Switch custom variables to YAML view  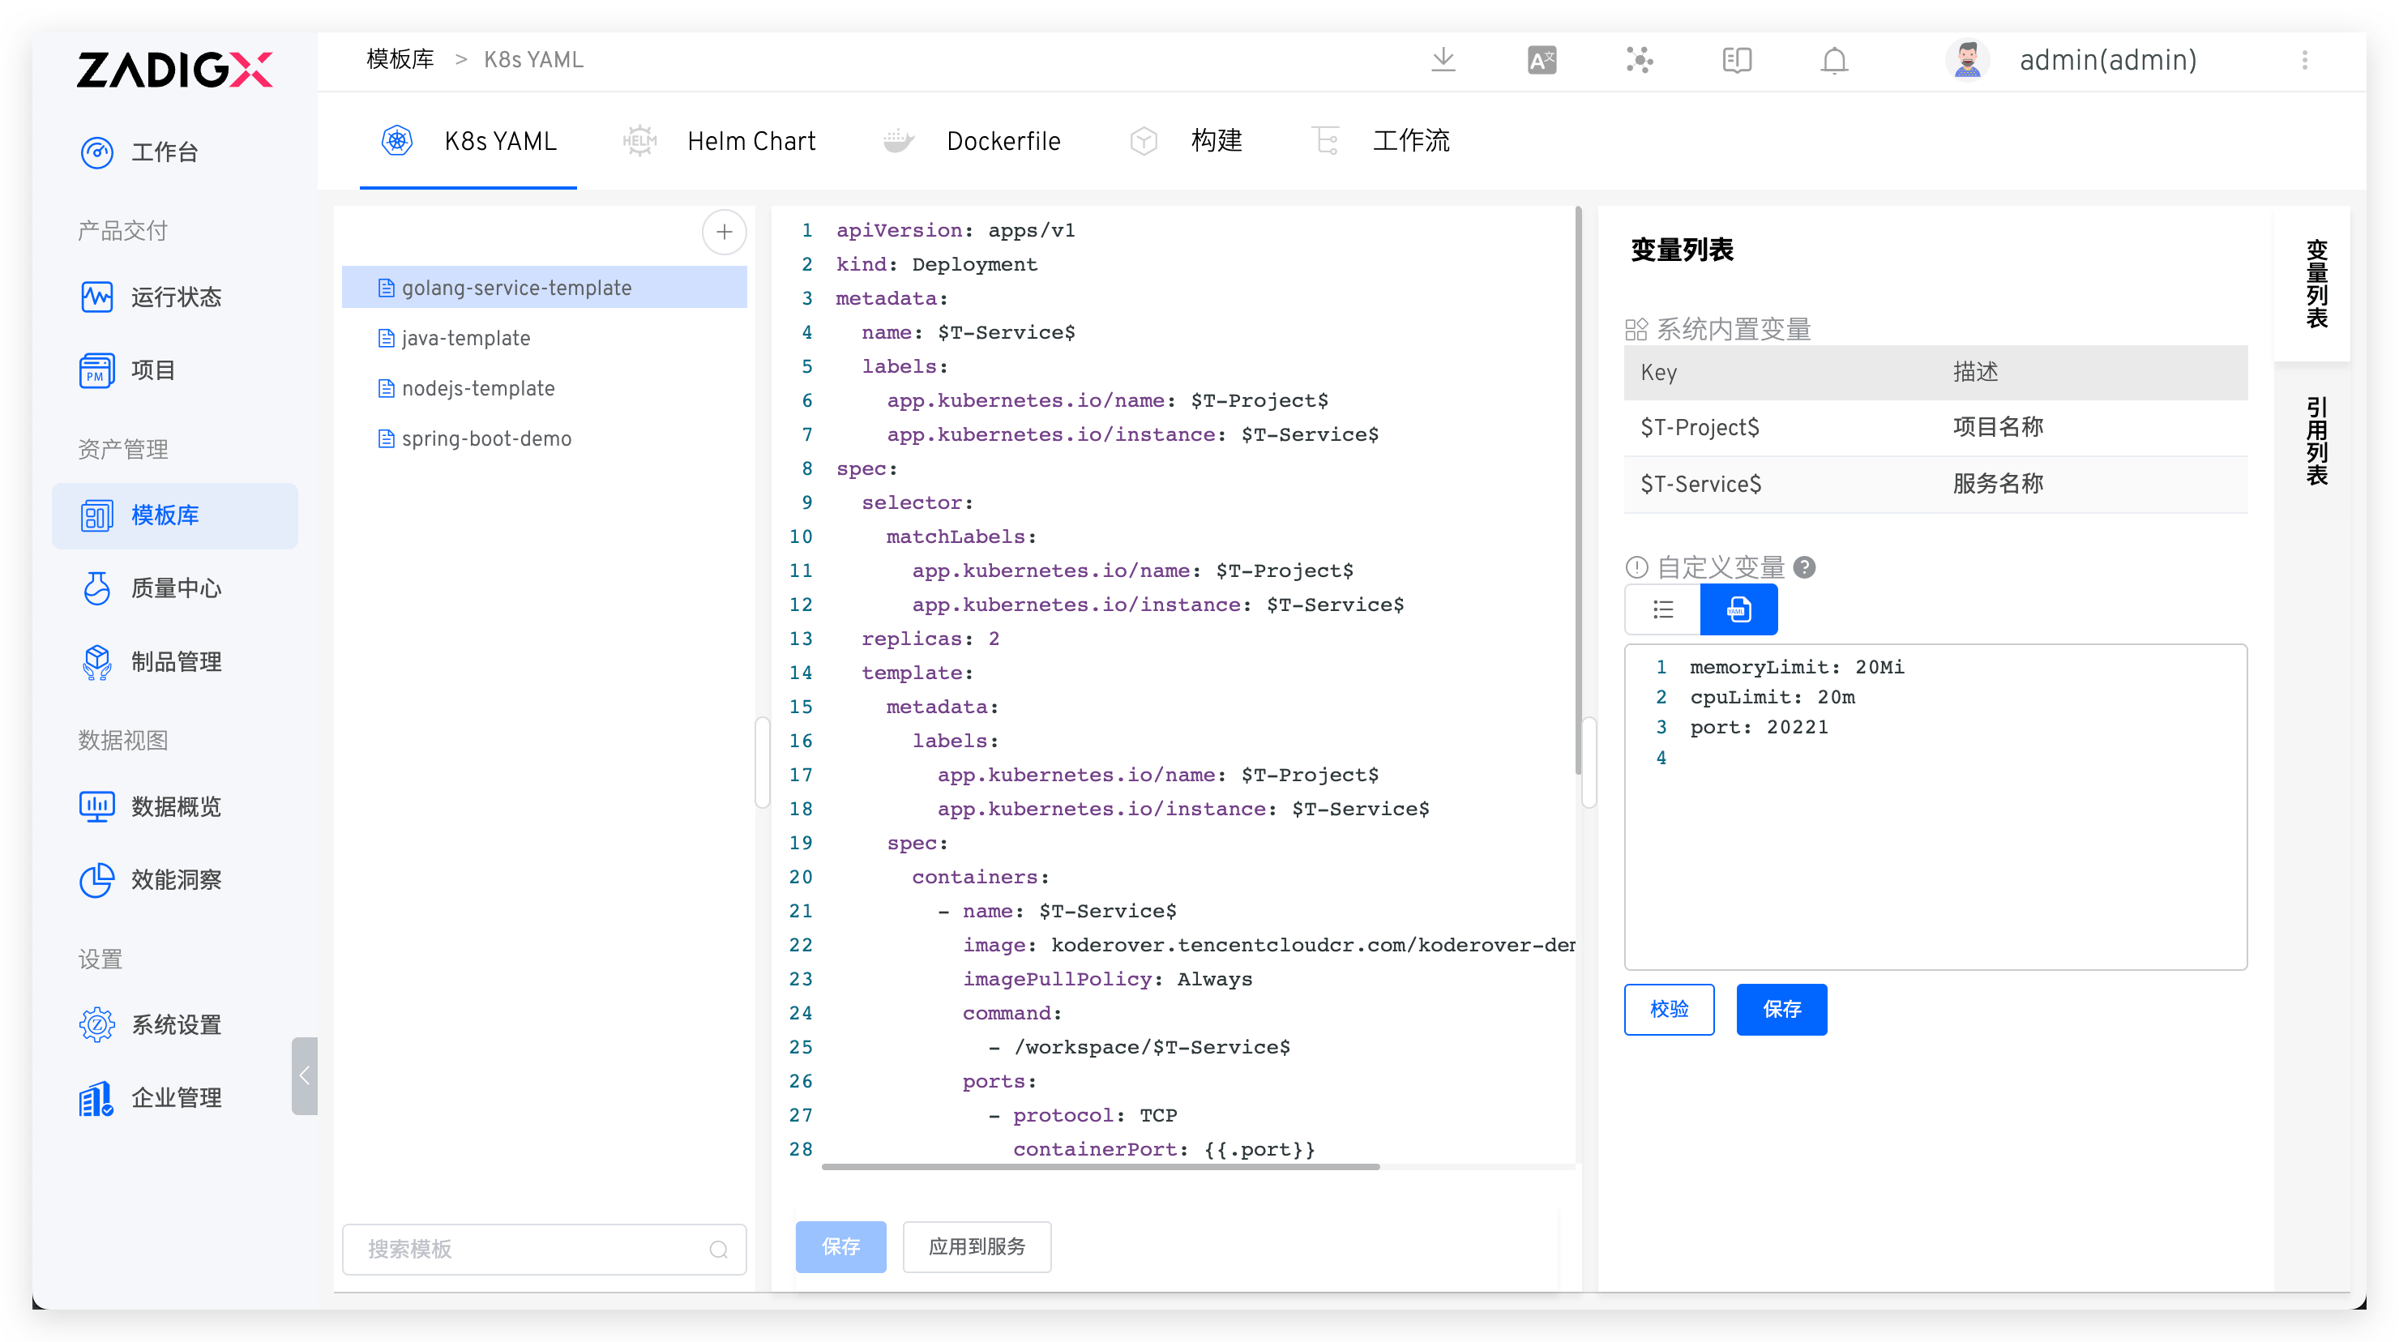point(1738,609)
